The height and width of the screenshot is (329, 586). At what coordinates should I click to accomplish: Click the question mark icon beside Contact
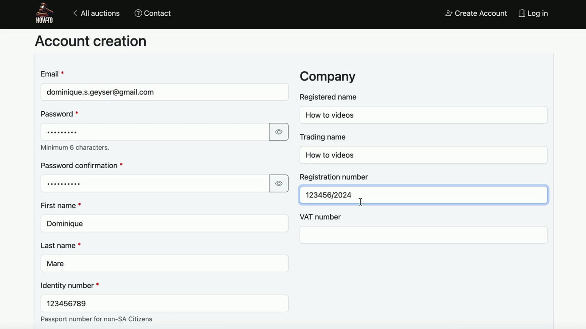[138, 13]
